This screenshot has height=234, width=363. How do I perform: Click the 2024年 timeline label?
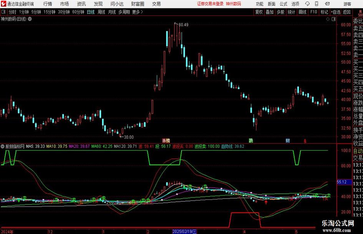7,232
